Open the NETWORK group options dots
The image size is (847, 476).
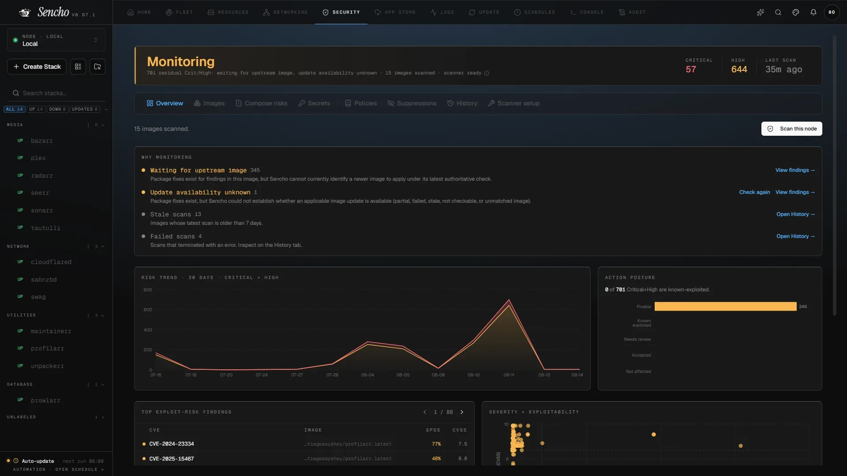tap(88, 246)
